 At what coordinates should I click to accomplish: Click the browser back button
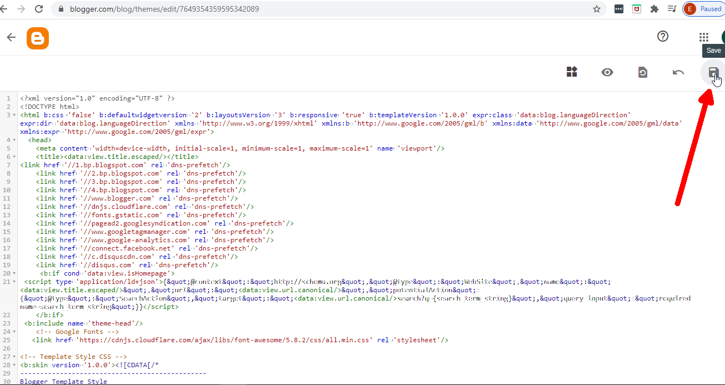4,9
